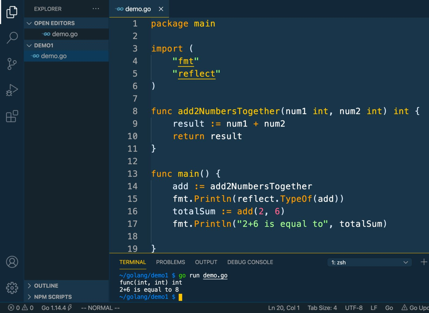Click line number 16 in the gutter
This screenshot has width=429, height=313.
(132, 211)
